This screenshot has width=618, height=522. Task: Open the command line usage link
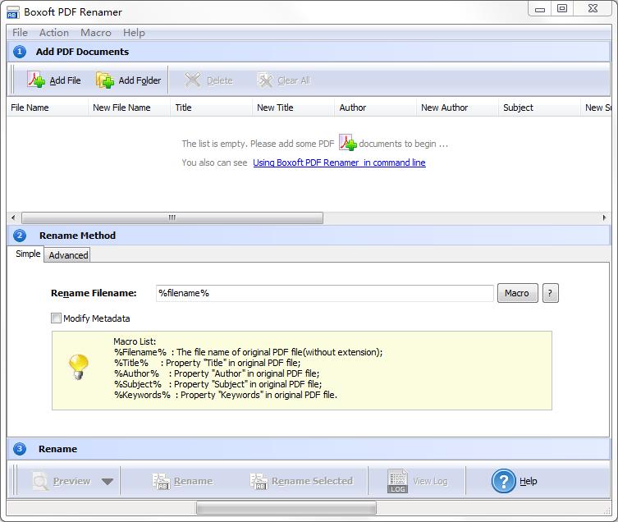point(339,163)
